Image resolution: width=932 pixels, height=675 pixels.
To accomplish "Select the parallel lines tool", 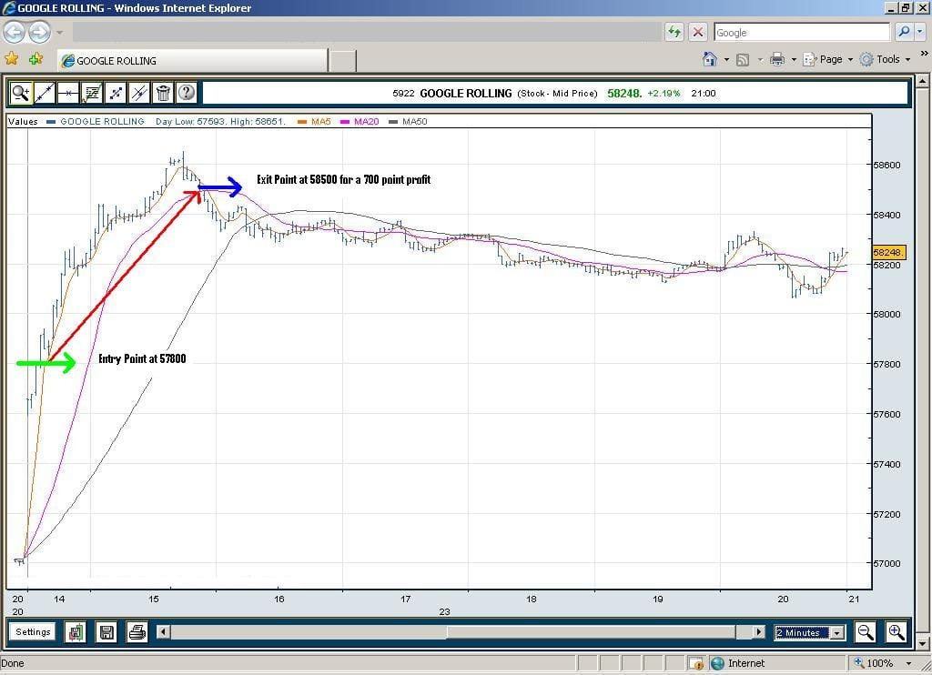I will click(139, 93).
